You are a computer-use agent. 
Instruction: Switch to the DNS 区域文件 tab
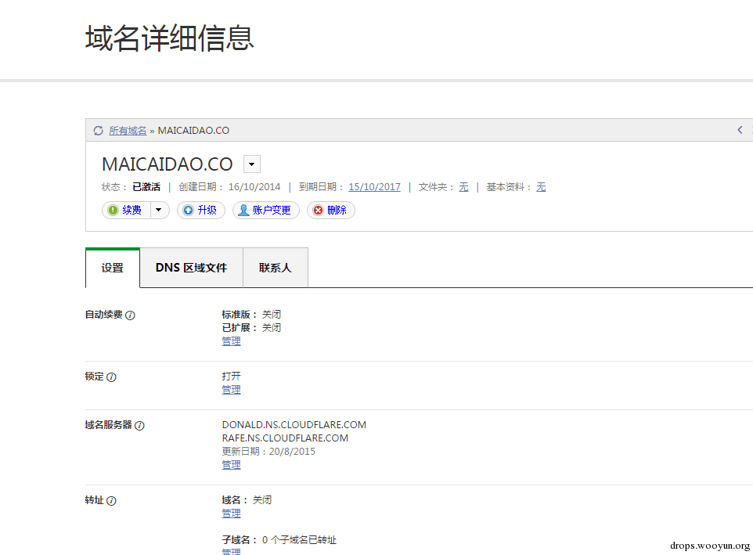191,268
